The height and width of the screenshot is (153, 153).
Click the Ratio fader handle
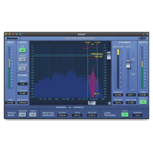click(x=128, y=64)
